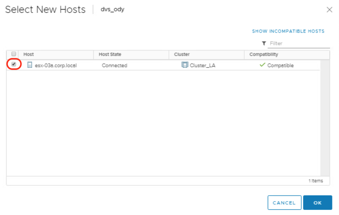Toggle the select-all checkbox in the table header
The width and height of the screenshot is (339, 215).
[x=14, y=54]
